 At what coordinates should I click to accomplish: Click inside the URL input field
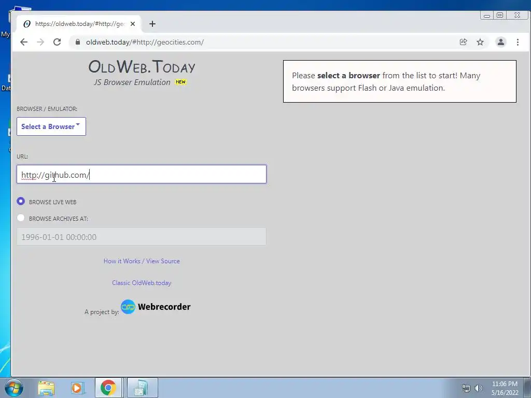(142, 174)
